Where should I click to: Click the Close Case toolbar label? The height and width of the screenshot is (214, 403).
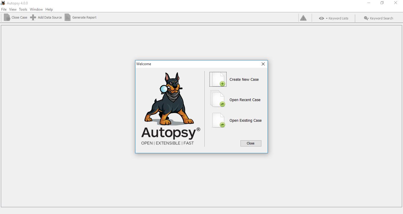pos(19,17)
